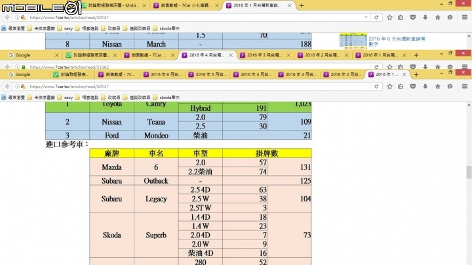Reload the page in the rearmost window
The width and height of the screenshot is (472, 265).
pos(376,18)
